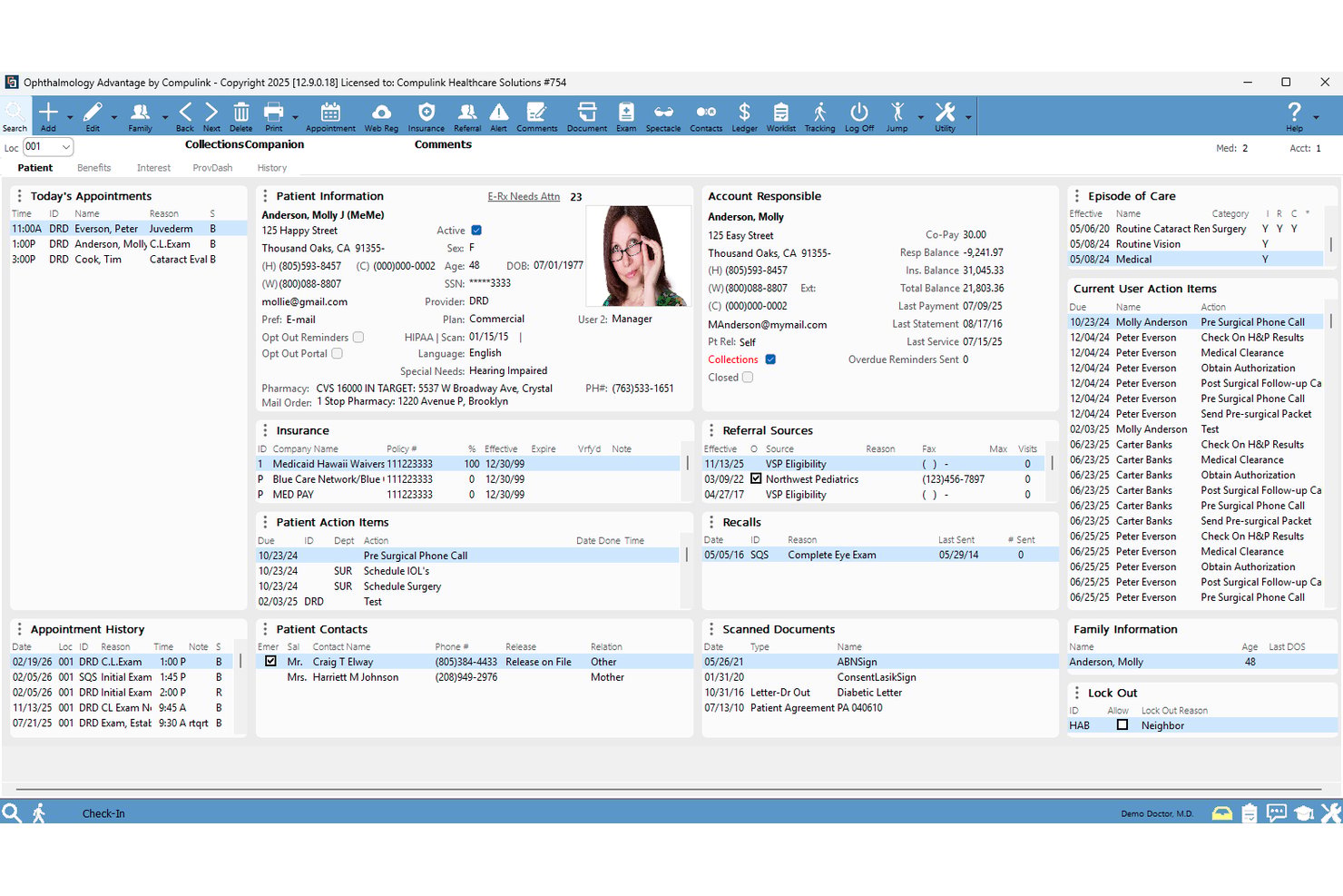Viewport: 1343px width, 896px height.
Task: Click CollectionsCompanion label
Action: [x=244, y=144]
